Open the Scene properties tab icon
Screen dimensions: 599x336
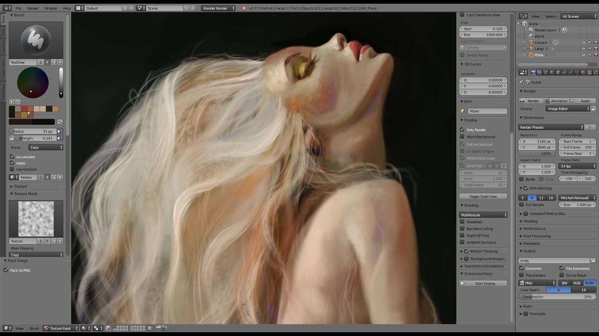pyautogui.click(x=546, y=72)
